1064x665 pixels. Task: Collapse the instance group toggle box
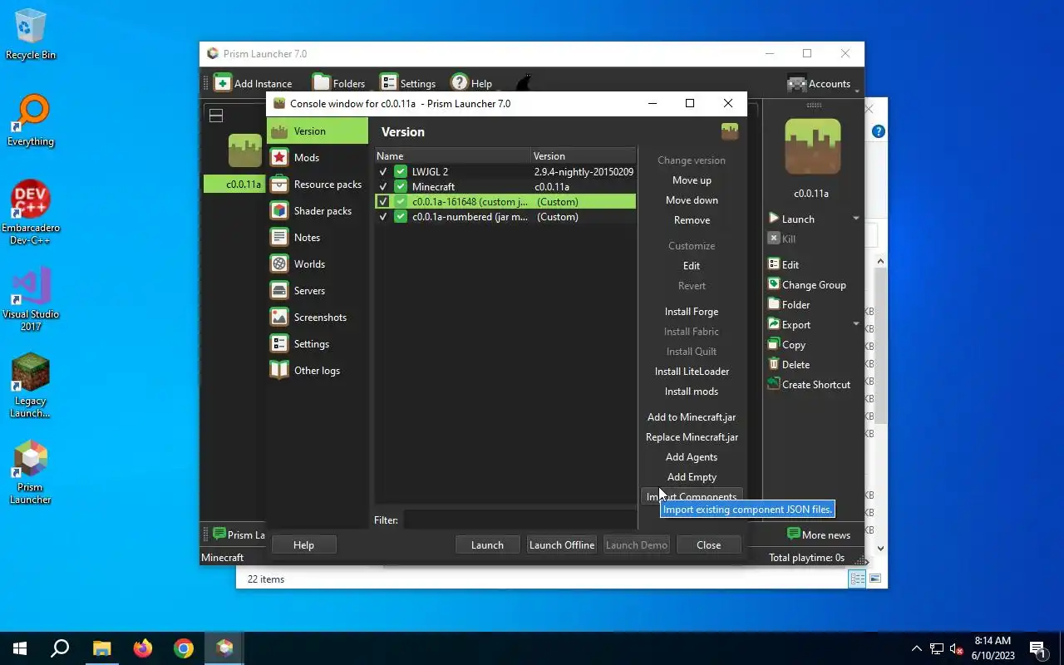(216, 116)
